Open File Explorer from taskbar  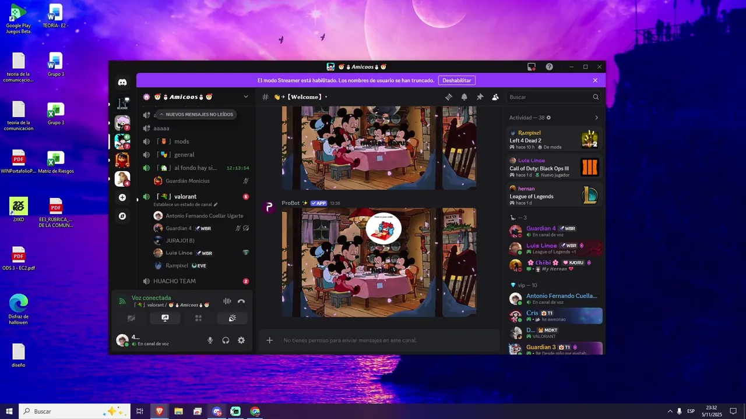[x=178, y=411]
